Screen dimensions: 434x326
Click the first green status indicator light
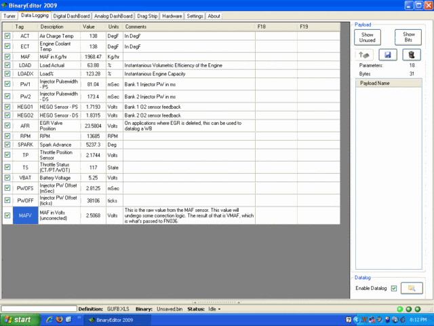(x=399, y=309)
